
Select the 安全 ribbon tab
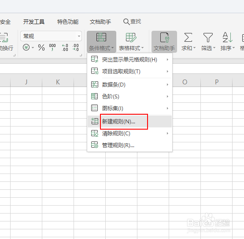tap(5, 22)
